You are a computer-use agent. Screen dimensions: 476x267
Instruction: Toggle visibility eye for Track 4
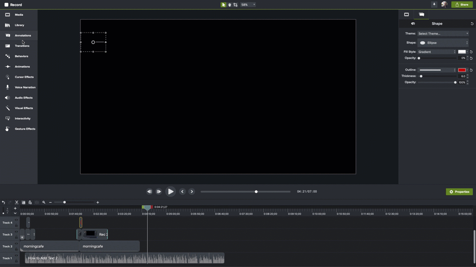16,220
